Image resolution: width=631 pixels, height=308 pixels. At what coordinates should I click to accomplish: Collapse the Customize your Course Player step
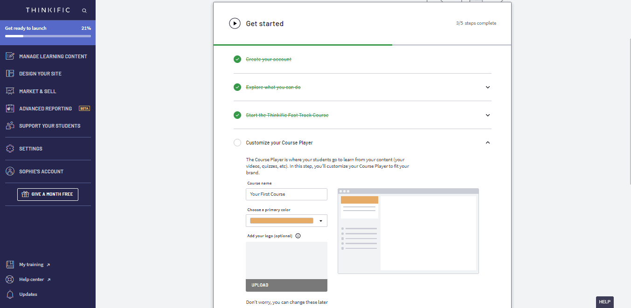[488, 143]
